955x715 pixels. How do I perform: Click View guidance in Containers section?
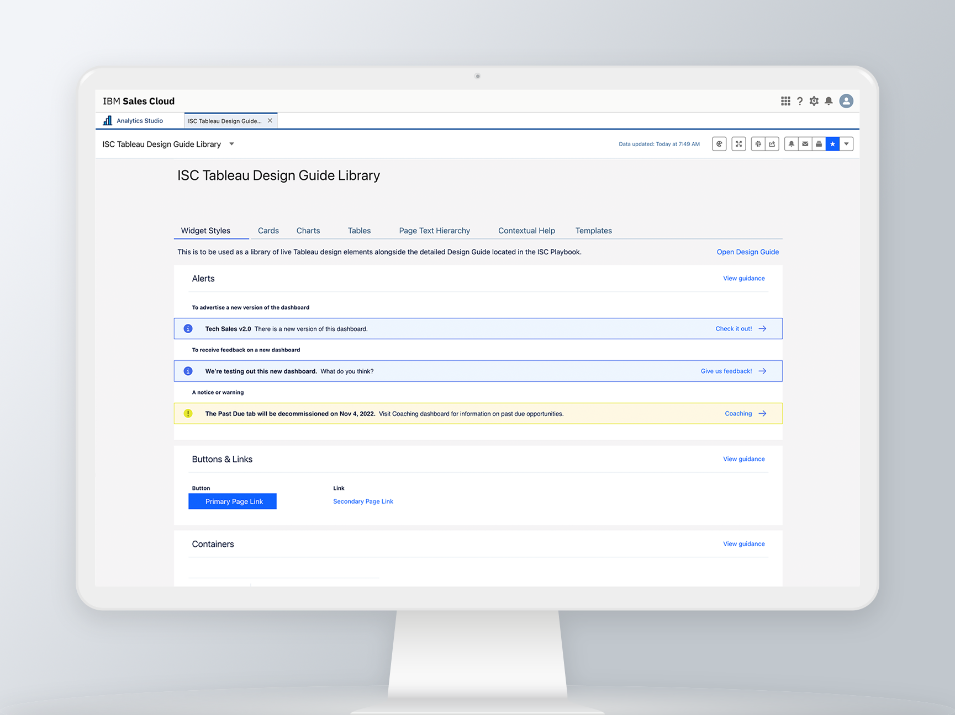[744, 544]
